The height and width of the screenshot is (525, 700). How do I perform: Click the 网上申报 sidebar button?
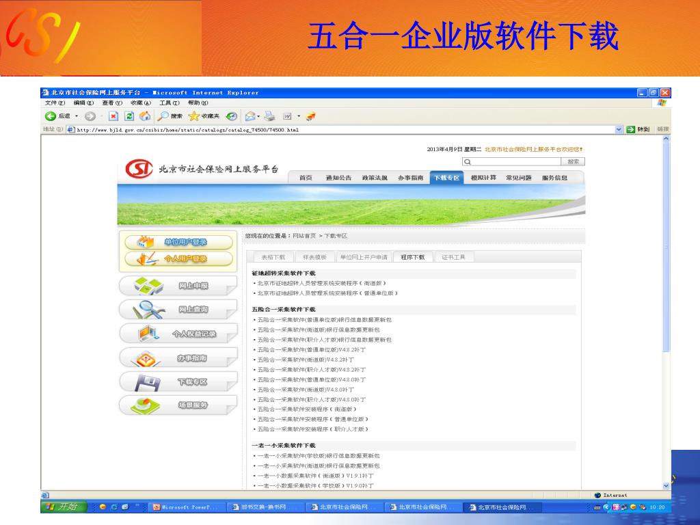(178, 286)
